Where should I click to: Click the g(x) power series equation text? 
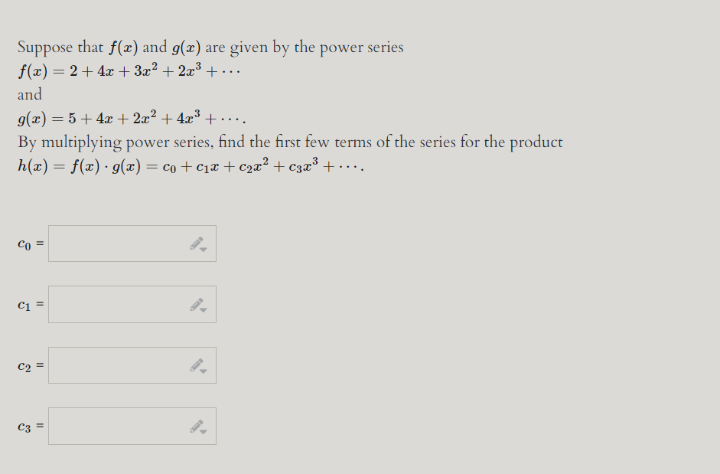[x=130, y=117]
